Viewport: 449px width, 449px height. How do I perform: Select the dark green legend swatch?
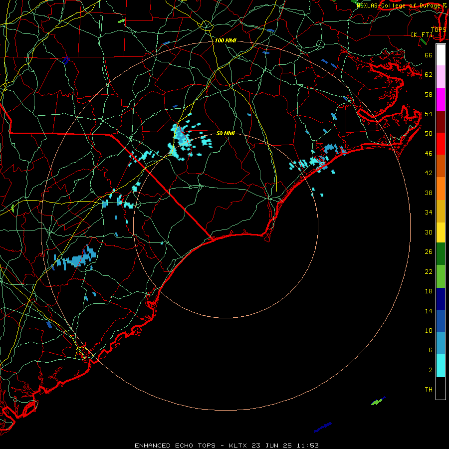point(441,254)
